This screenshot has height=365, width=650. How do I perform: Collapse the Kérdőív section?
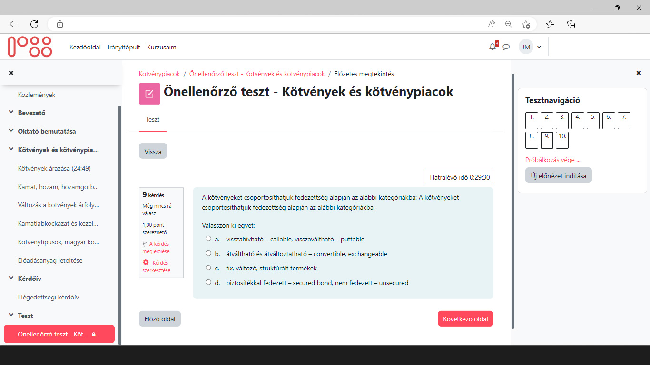pos(10,279)
